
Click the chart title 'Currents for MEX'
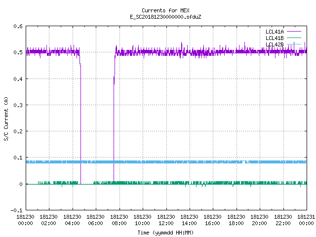[x=165, y=10]
